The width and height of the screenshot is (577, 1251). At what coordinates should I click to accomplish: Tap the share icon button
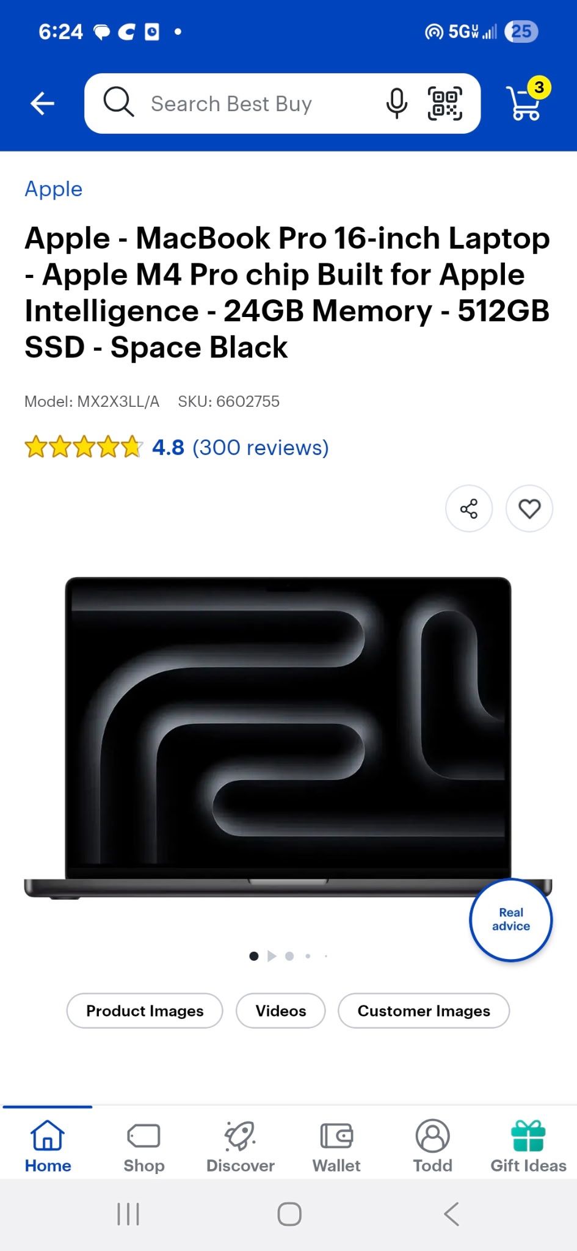(469, 508)
